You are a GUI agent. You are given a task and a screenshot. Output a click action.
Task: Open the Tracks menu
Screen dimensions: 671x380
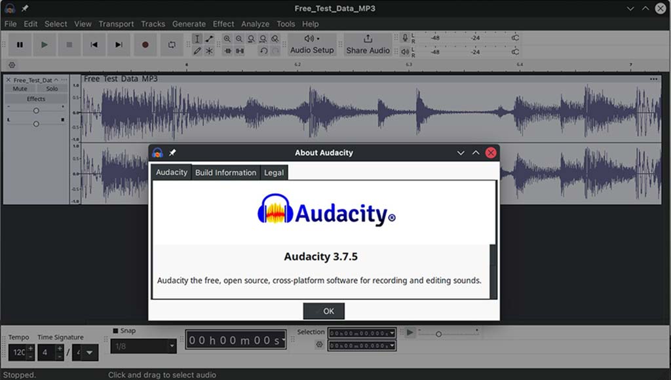pos(153,24)
